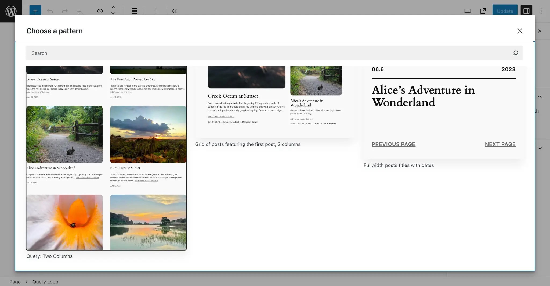Click the WordPress logo icon

point(11,11)
